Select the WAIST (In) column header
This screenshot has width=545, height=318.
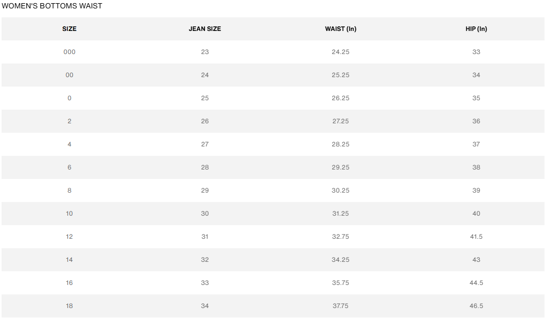pyautogui.click(x=341, y=29)
